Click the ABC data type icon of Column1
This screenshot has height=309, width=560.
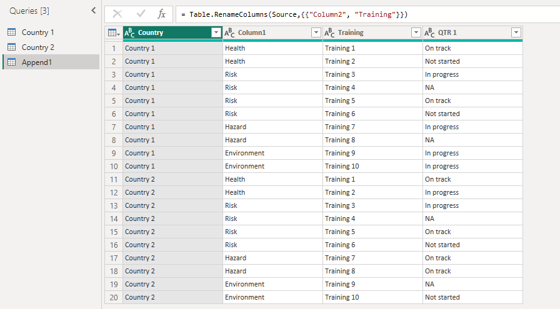pyautogui.click(x=229, y=33)
